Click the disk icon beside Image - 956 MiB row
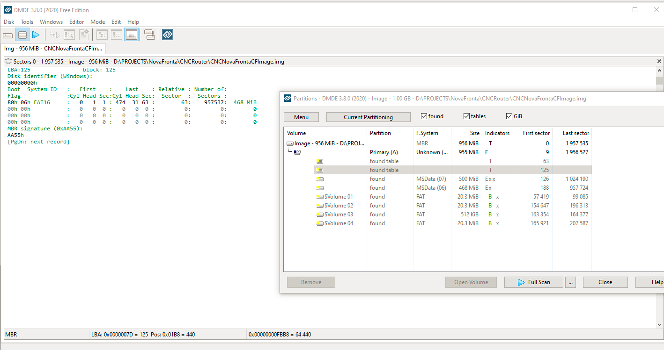 coord(290,143)
